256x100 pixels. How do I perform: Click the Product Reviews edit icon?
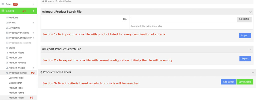[7, 63]
